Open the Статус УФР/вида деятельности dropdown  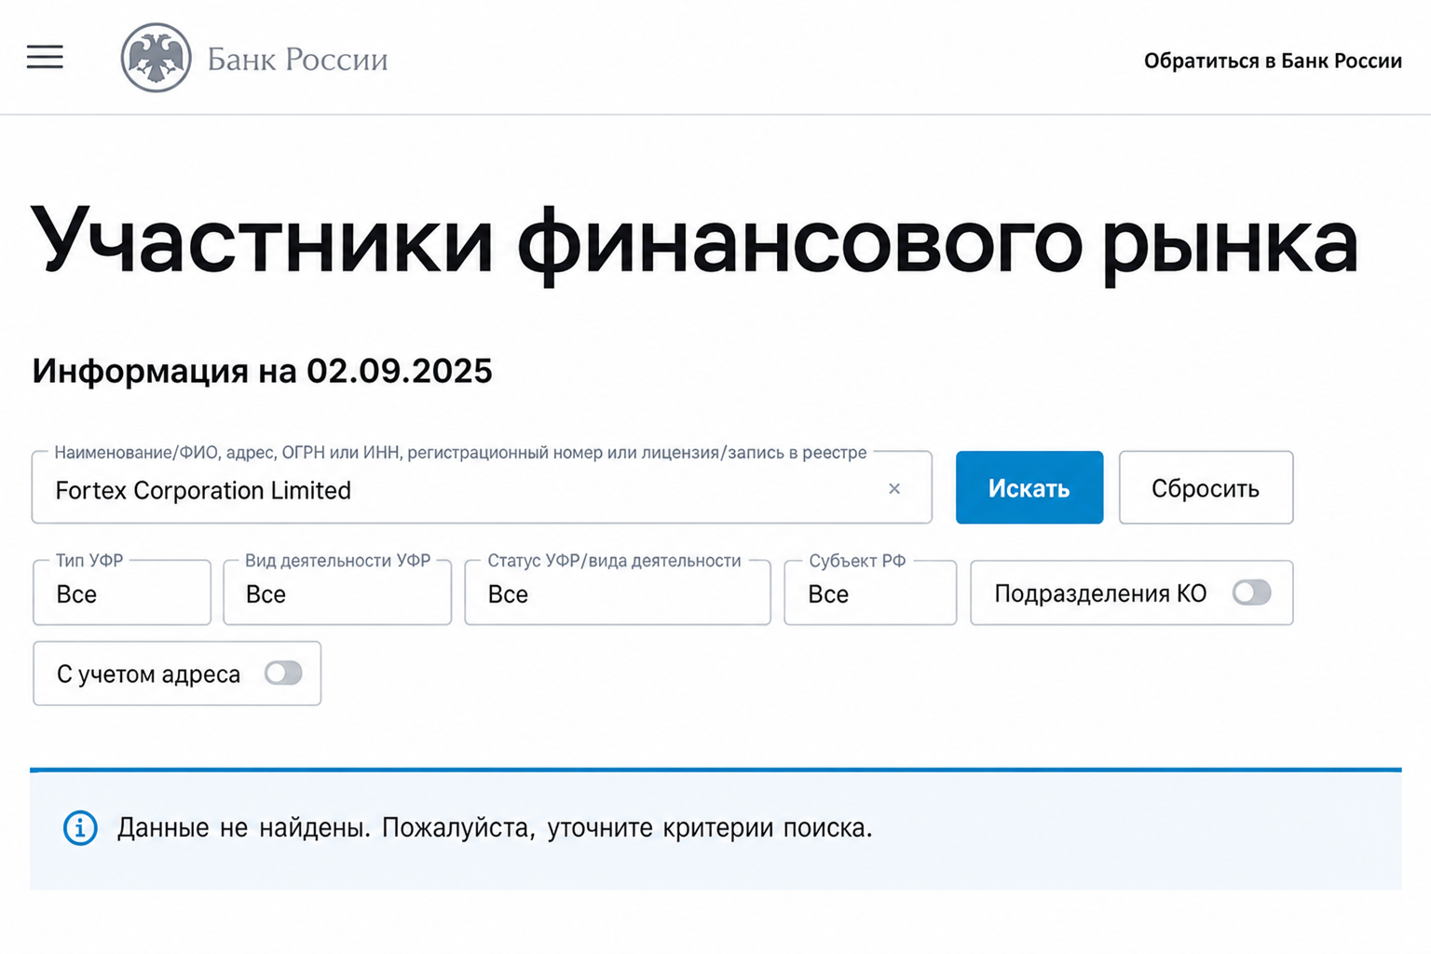click(x=618, y=593)
